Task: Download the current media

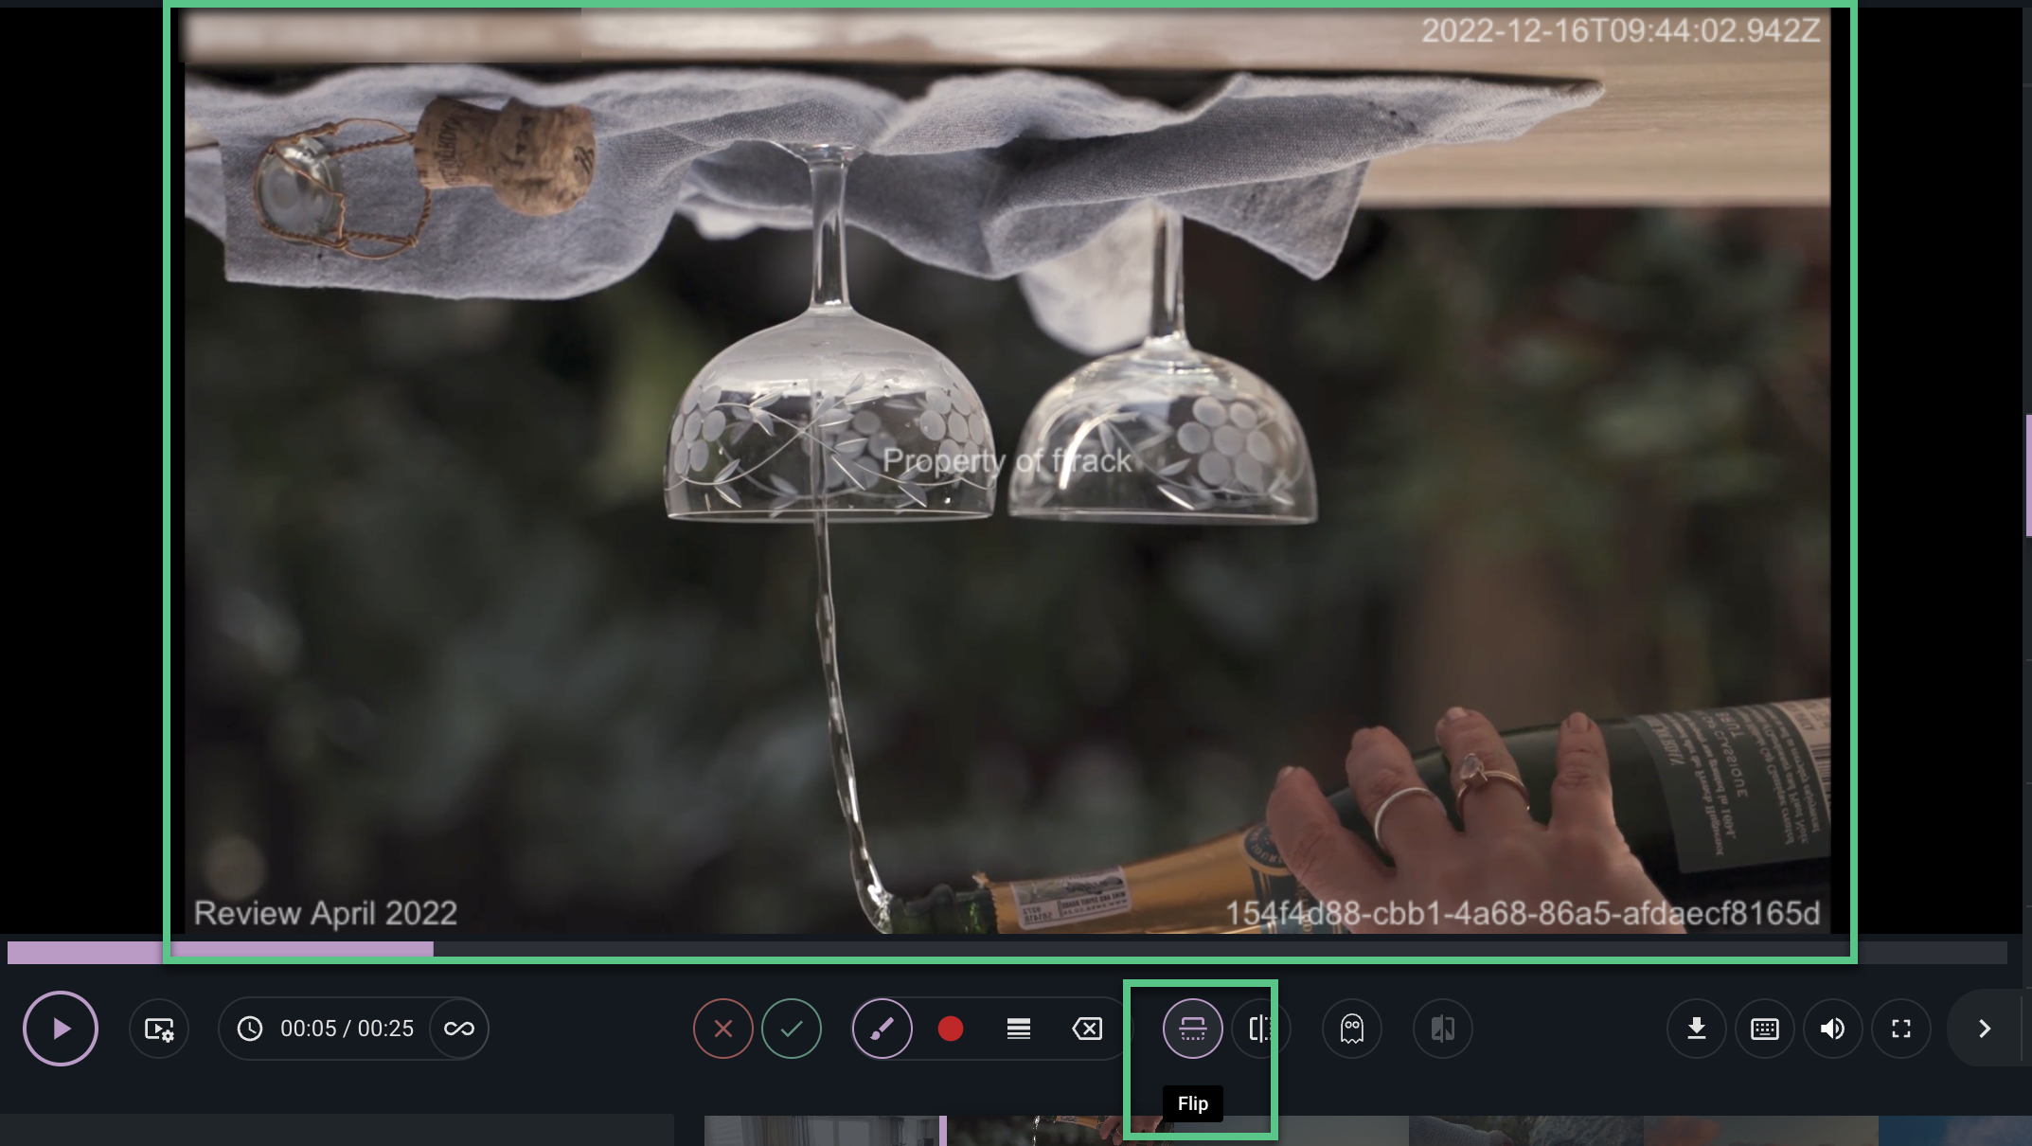Action: pyautogui.click(x=1697, y=1029)
